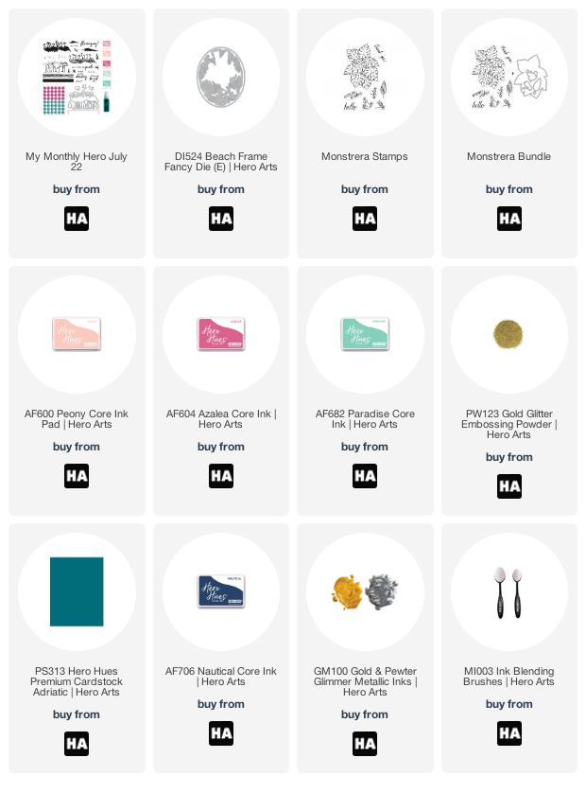
Task: Open the Paradise Core Ink pad image
Action: 365,334
